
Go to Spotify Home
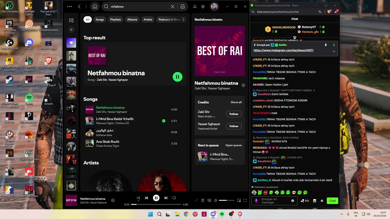point(95,6)
